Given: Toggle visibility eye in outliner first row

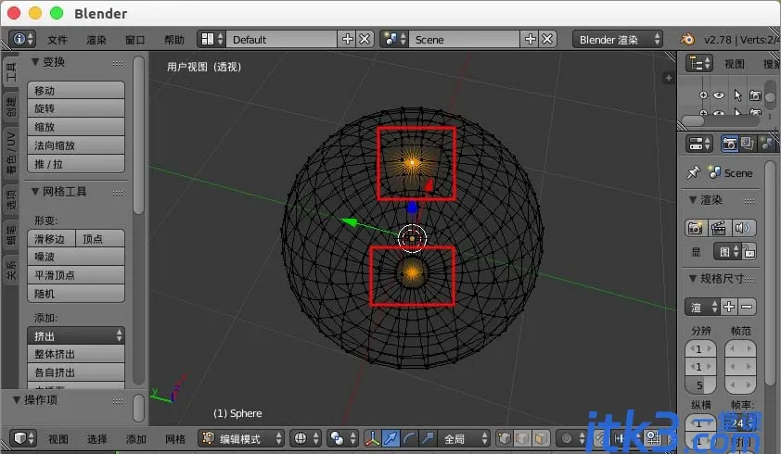Looking at the screenshot, I should 719,95.
